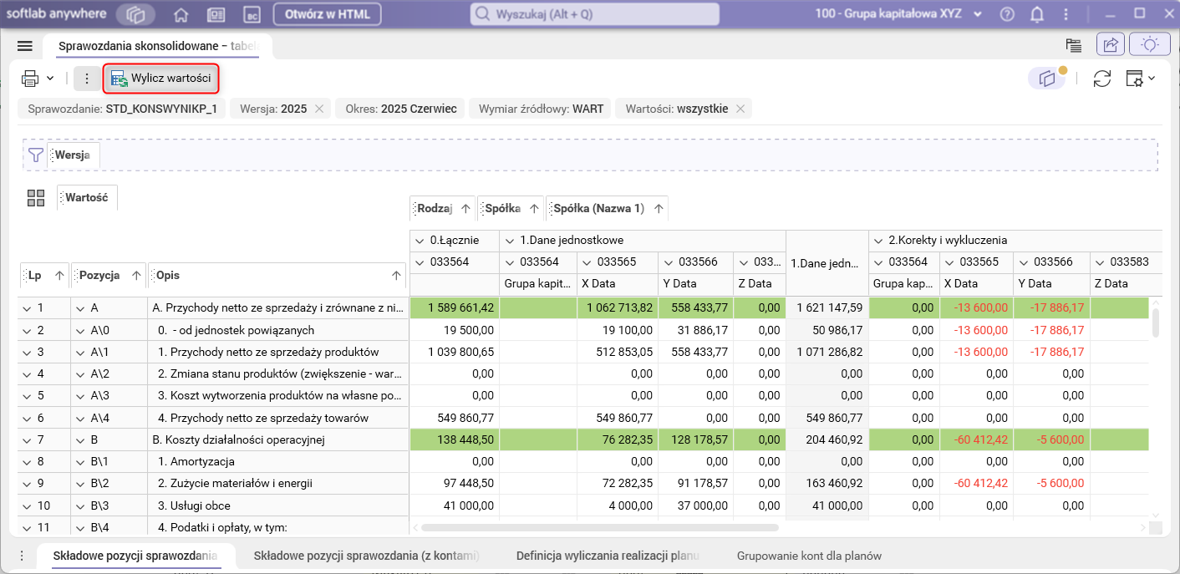Image resolution: width=1180 pixels, height=574 pixels.
Task: Open the hamburger navigation menu
Action: point(24,46)
